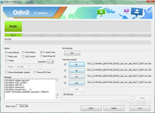Image resolution: width=155 pixels, height=113 pixels.
Task: Close the Odin3 window
Action: [151, 1]
